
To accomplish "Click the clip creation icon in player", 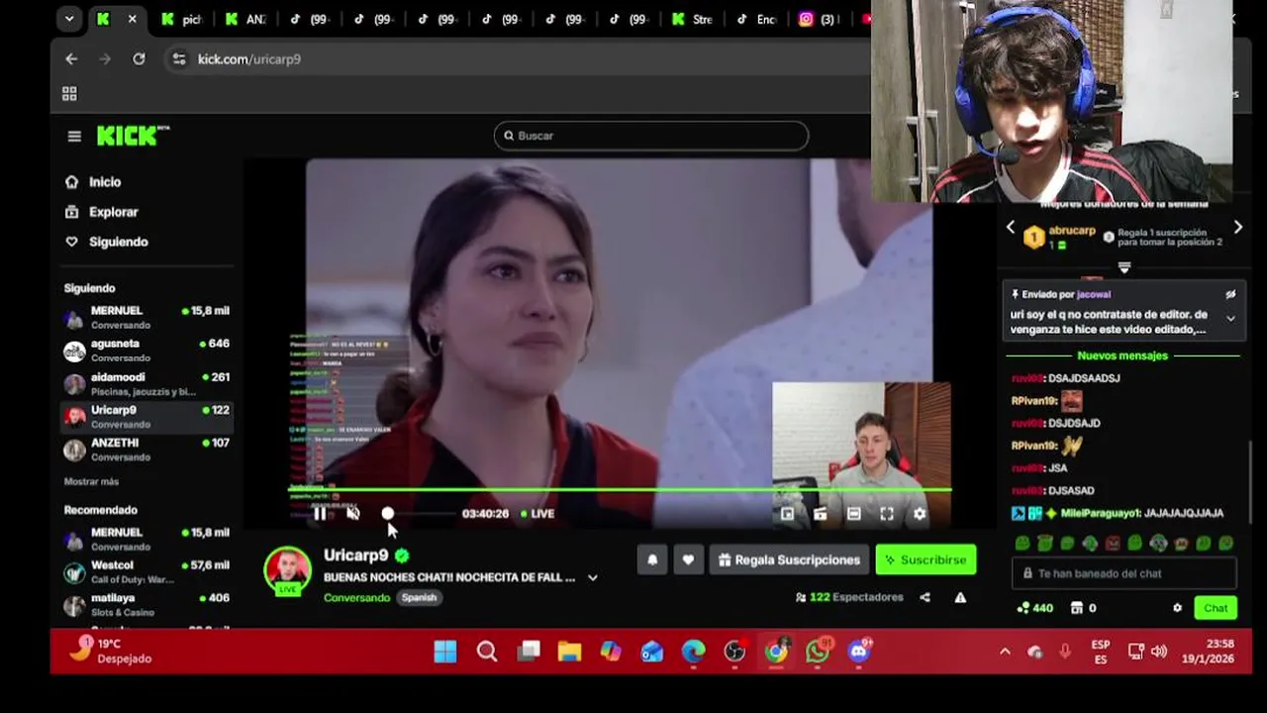I will (821, 514).
